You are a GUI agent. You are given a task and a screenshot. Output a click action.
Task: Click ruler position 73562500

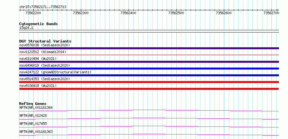176,13
